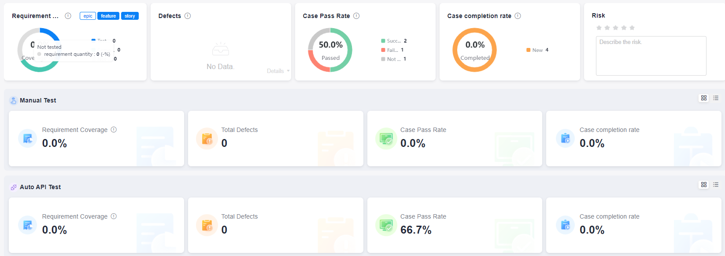Switch Manual Test section to list view
Screen dimensions: 725x256
pyautogui.click(x=716, y=98)
